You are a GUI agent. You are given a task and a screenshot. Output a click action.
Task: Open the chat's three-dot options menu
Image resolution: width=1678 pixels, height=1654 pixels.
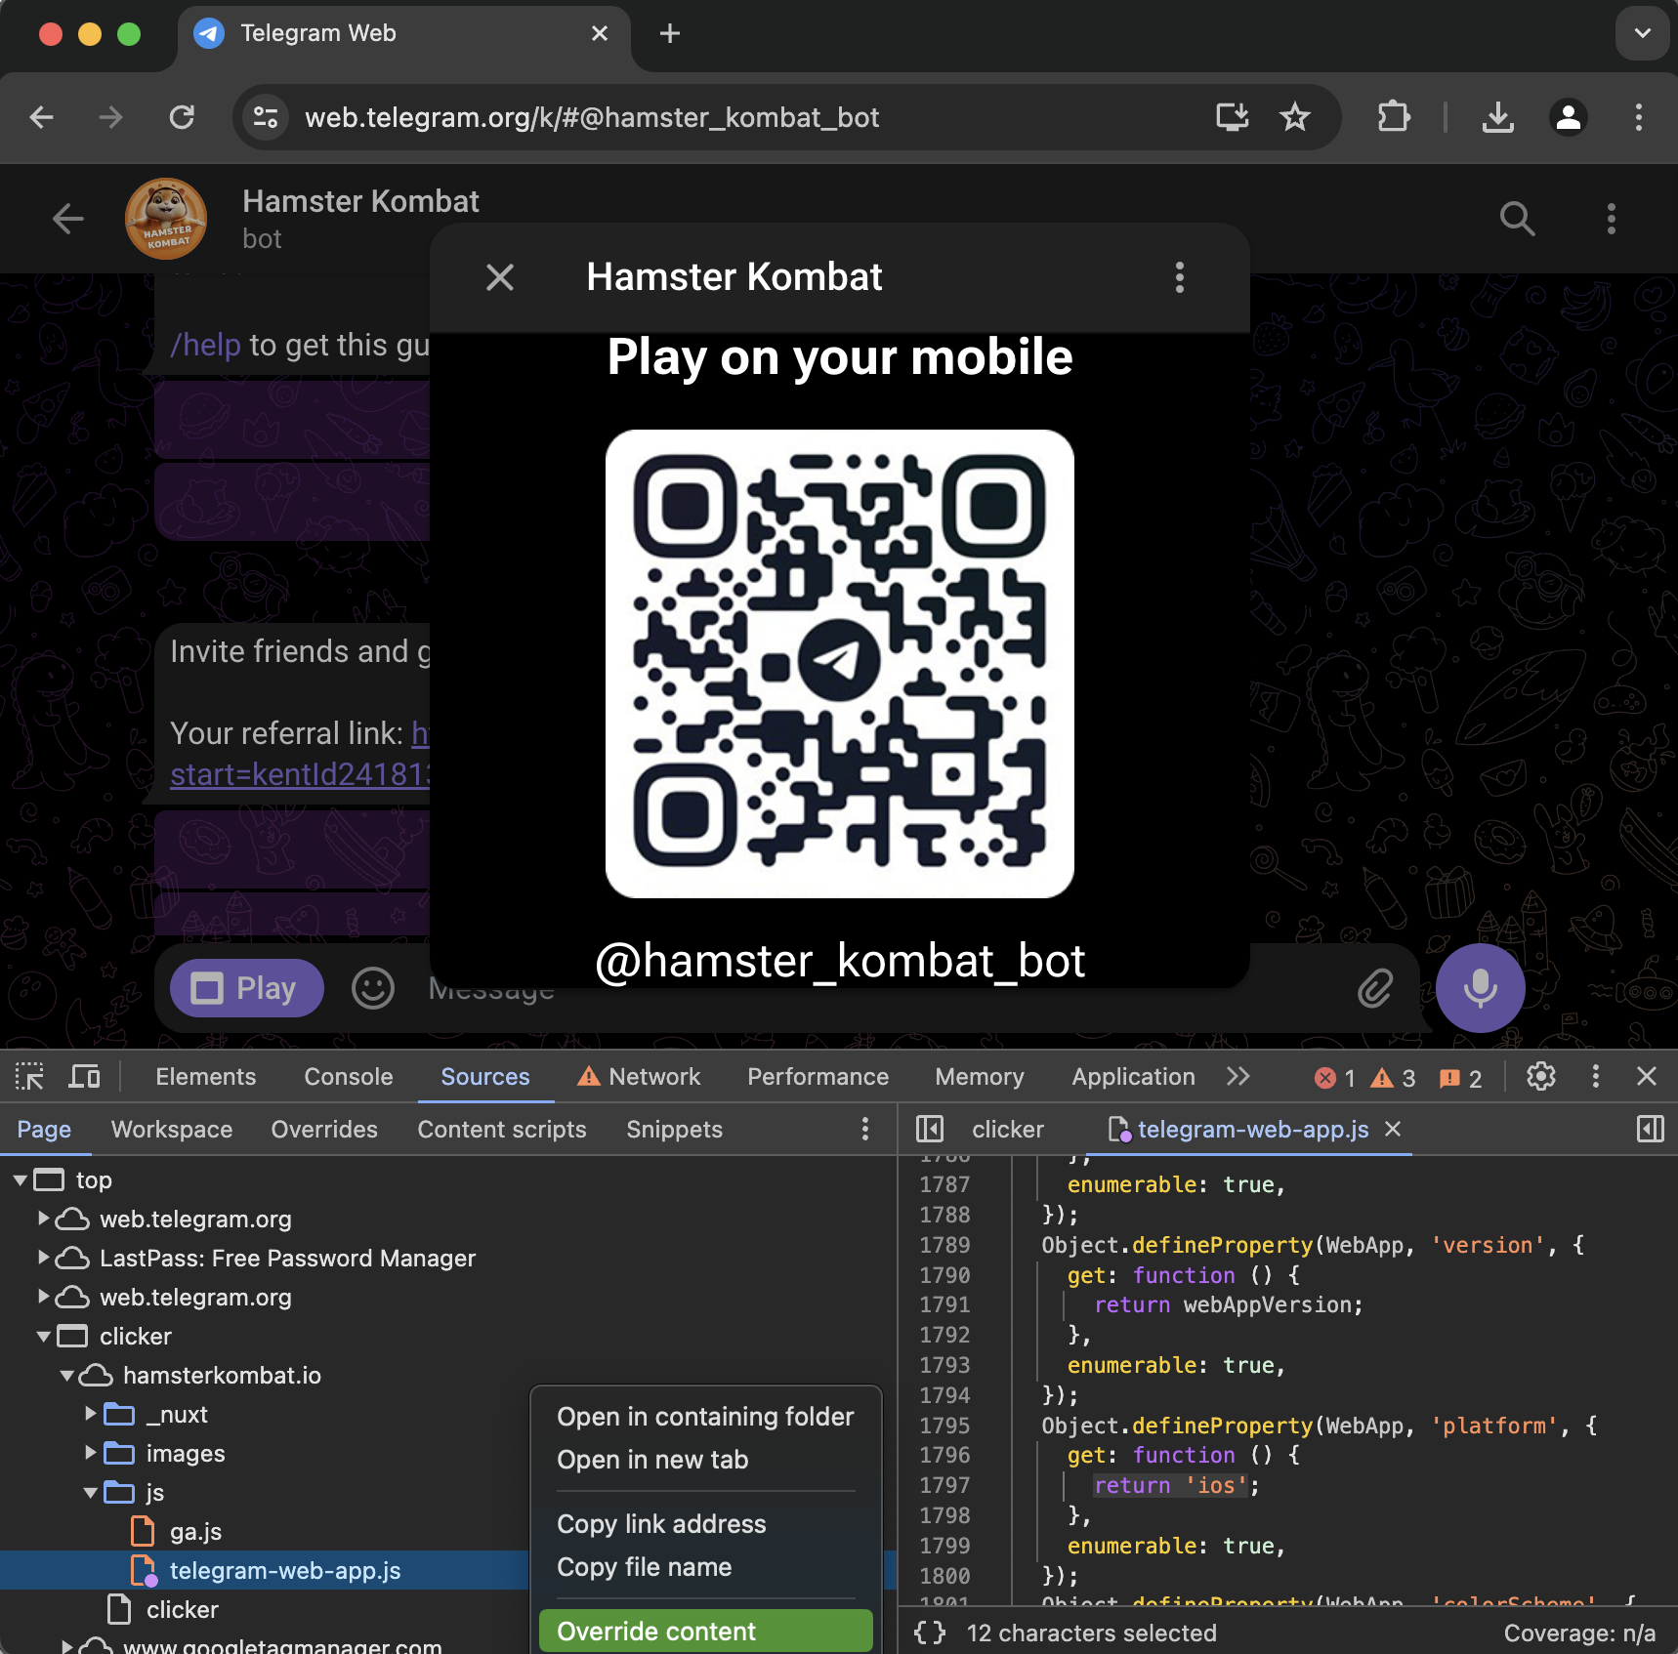[1612, 219]
